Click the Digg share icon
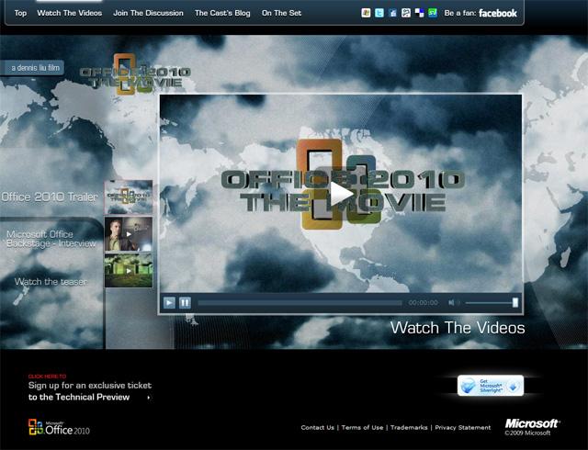Image resolution: width=588 pixels, height=450 pixels. [x=406, y=13]
